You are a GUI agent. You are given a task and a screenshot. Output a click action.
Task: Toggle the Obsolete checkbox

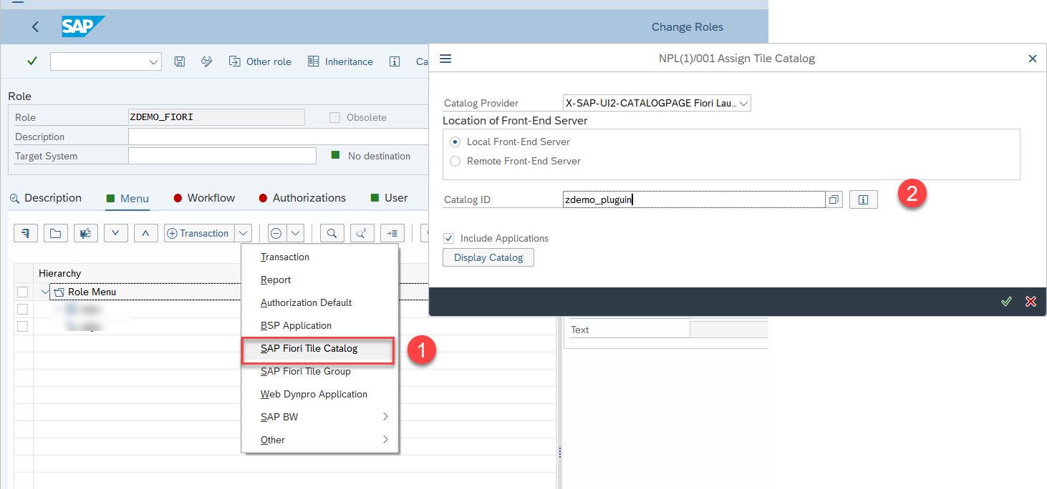click(x=334, y=117)
